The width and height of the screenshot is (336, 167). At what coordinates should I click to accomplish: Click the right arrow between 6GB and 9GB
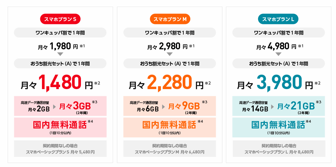coord(164,107)
